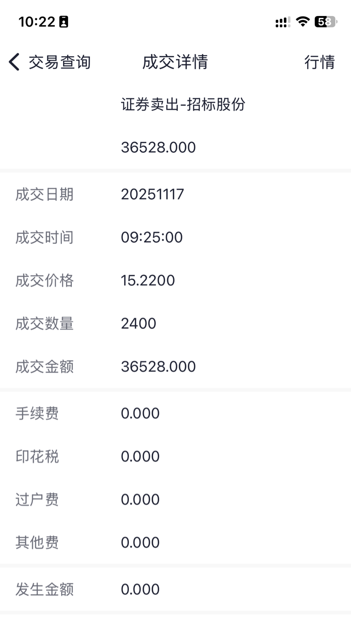
Task: Open the 行情 market quotes link
Action: [319, 62]
